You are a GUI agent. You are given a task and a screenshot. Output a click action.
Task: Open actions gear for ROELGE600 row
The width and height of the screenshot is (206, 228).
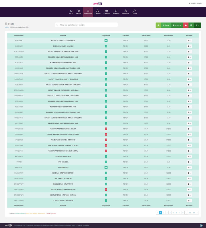[x=189, y=63]
